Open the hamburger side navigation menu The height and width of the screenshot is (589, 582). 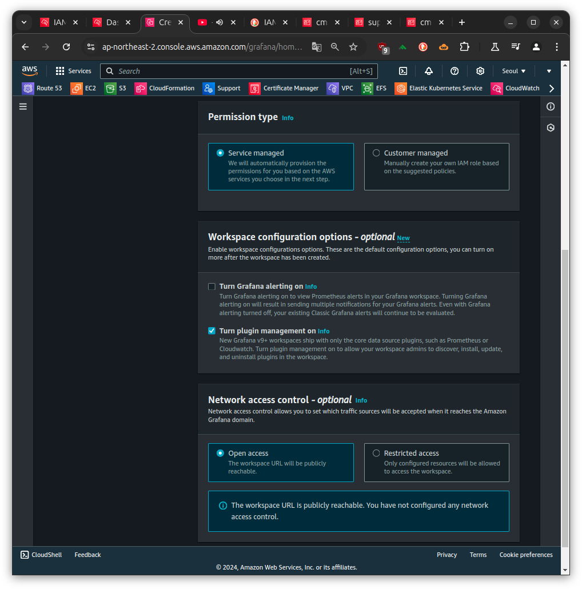pos(23,107)
